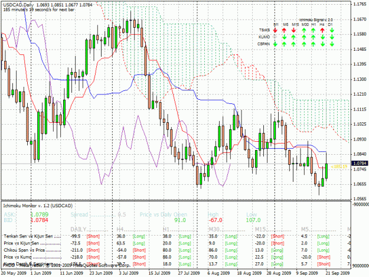The image size is (369, 277).
Task: Click the Spread label in monitor panel
Action: pos(79,214)
